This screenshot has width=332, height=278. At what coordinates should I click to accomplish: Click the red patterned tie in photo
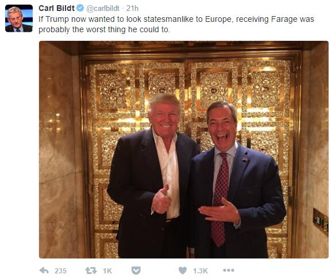221,199
